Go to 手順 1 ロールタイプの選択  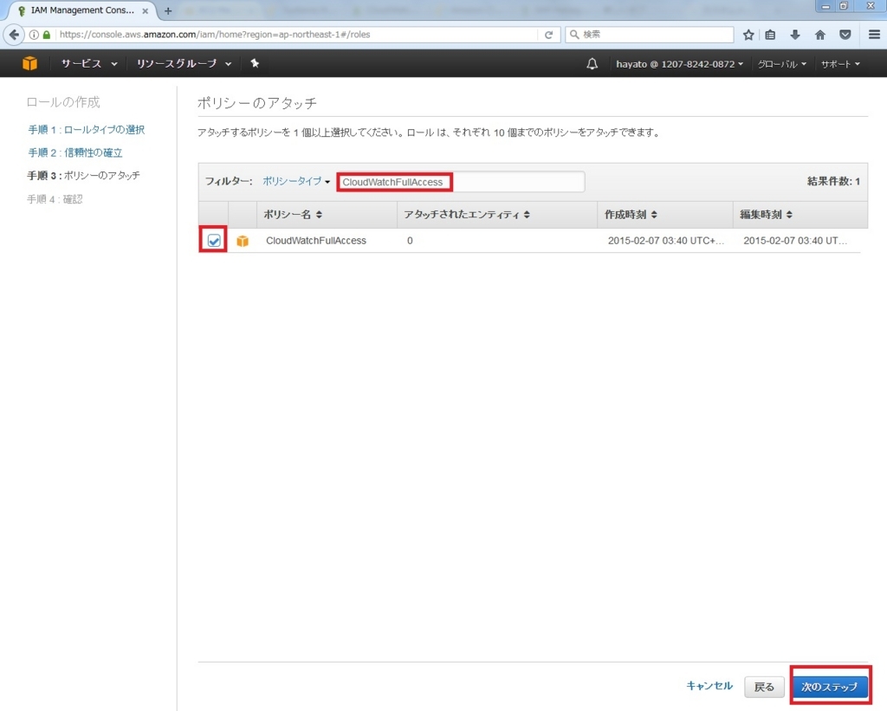click(86, 130)
